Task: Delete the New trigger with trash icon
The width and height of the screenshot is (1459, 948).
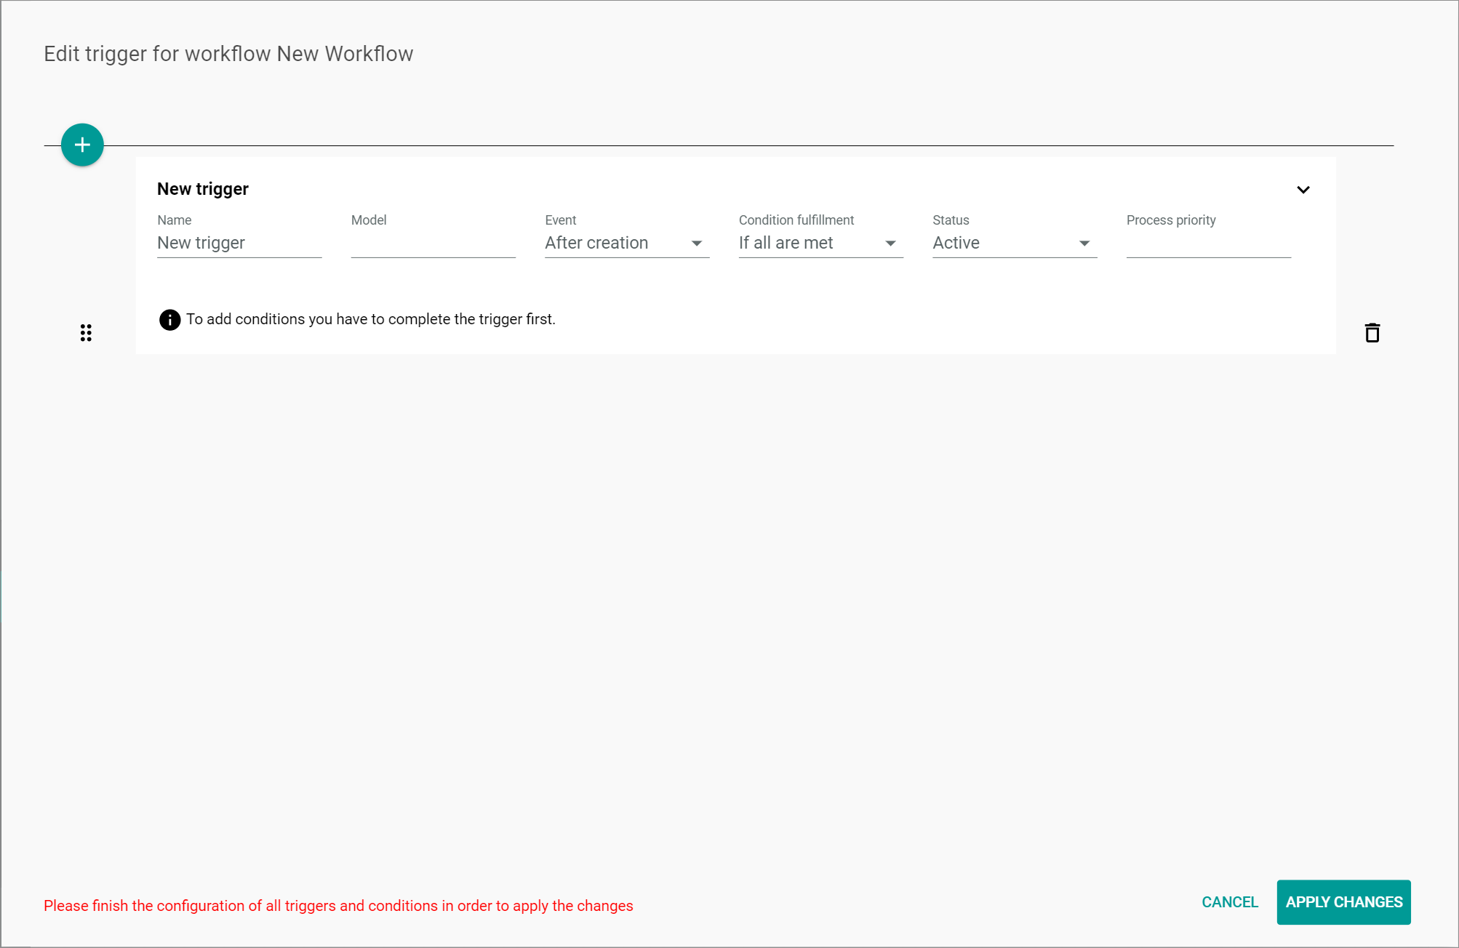Action: tap(1372, 333)
